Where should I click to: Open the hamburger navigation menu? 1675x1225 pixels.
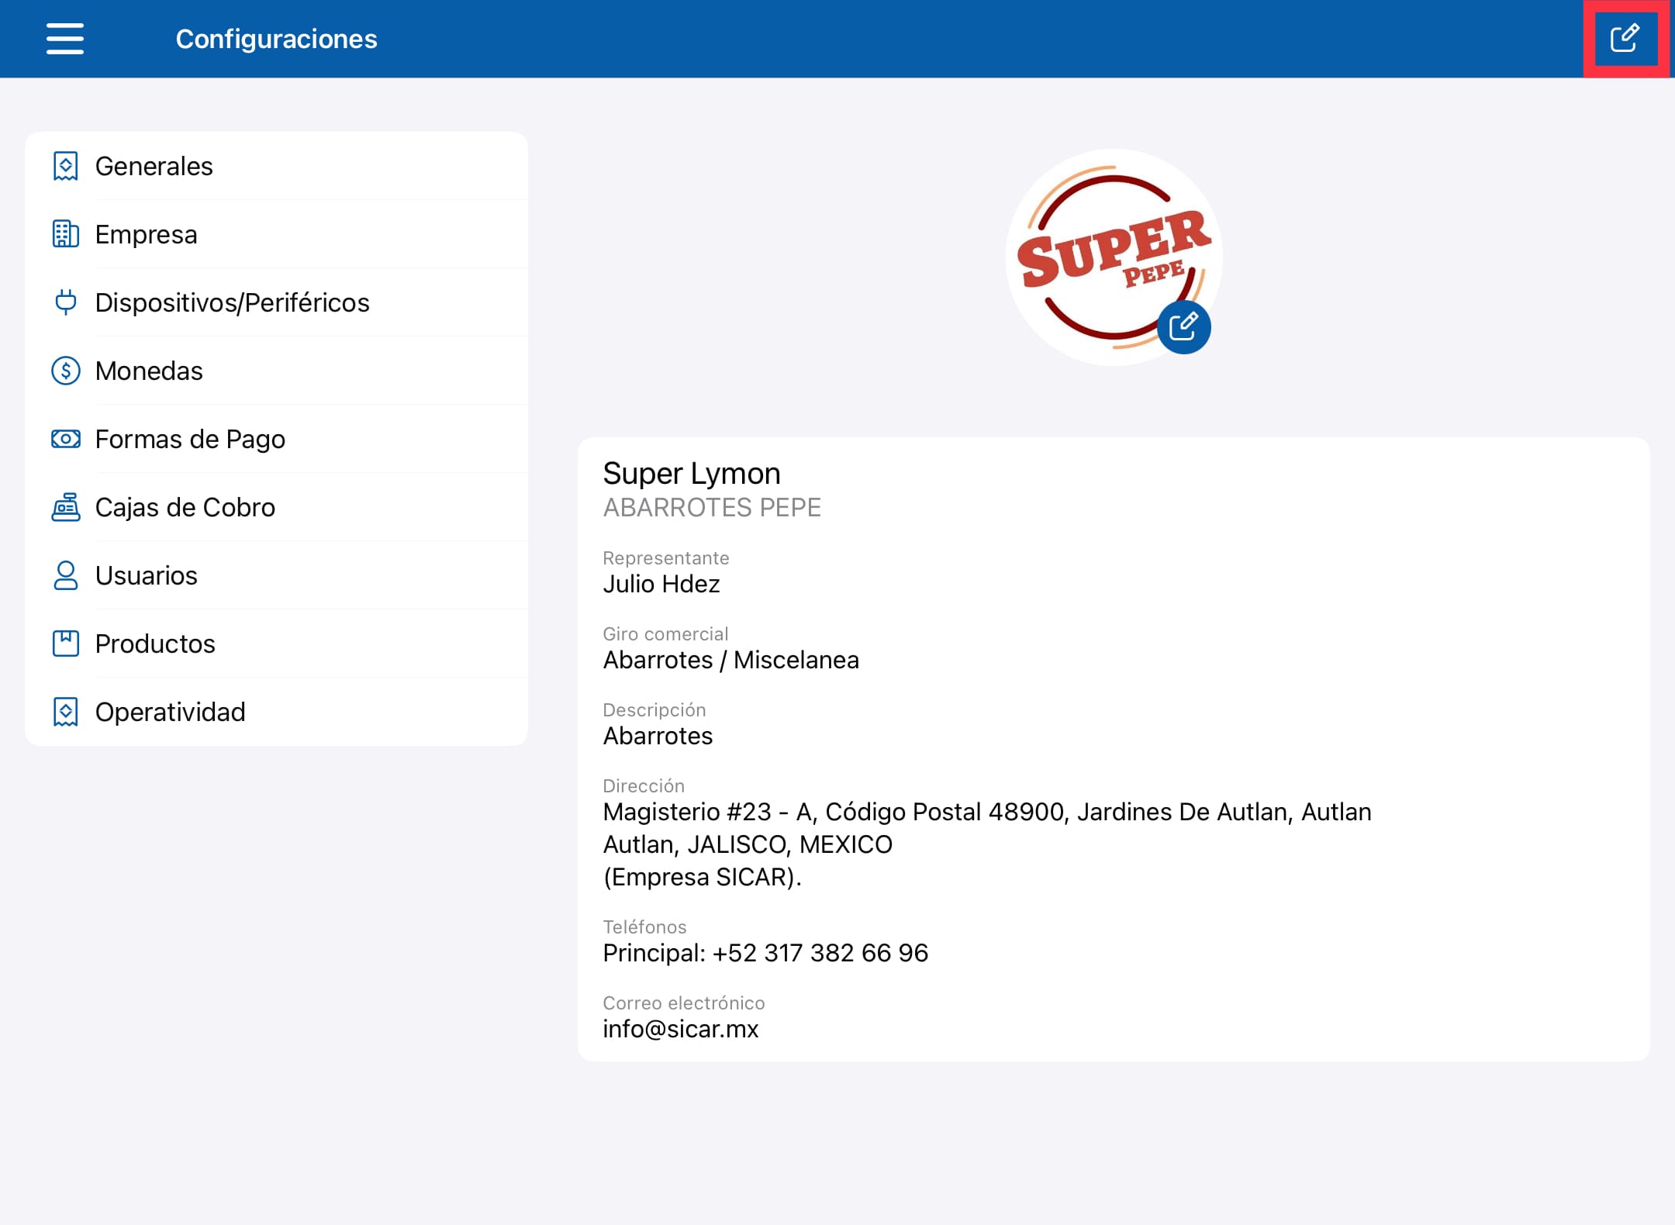(x=65, y=39)
